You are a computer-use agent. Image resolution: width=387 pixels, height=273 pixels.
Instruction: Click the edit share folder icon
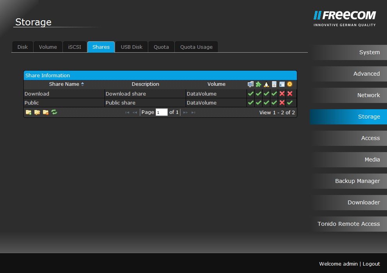[x=37, y=112]
